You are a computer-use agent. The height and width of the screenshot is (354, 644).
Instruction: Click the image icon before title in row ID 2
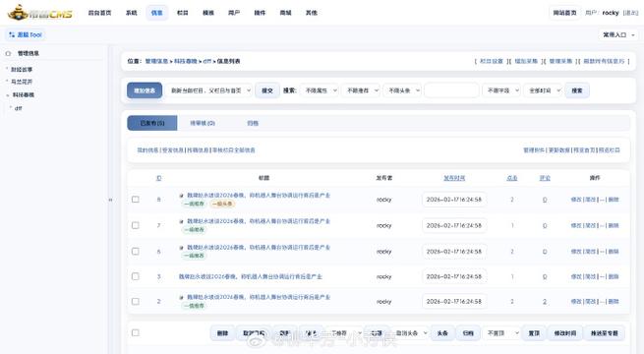[x=181, y=297]
